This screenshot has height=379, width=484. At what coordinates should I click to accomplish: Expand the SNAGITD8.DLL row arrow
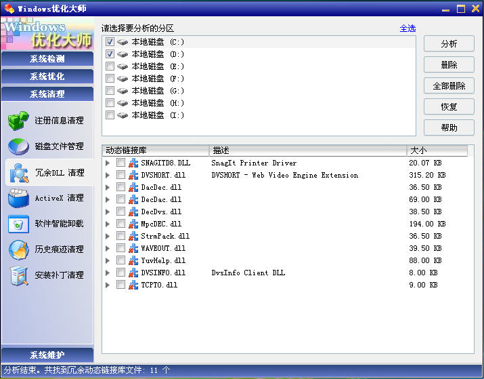point(108,163)
